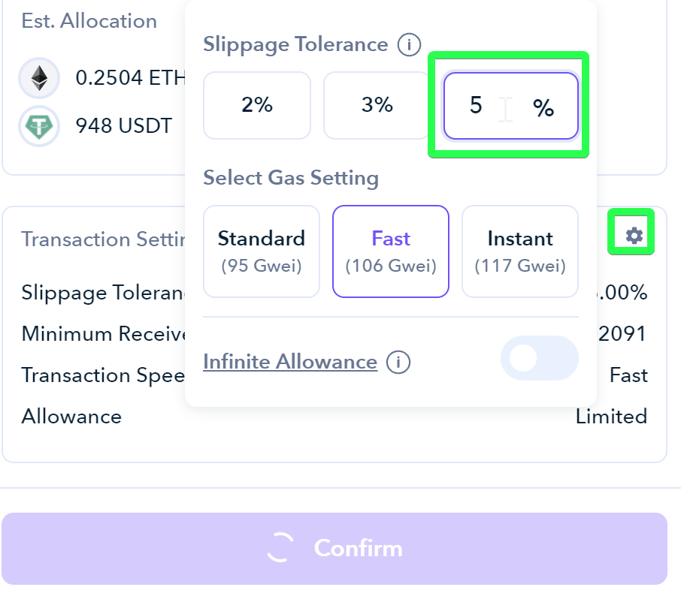Click the Select Gas Setting heading
Screen dimensions: 681x593
click(291, 178)
